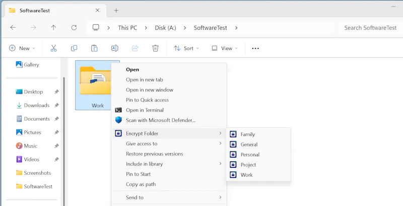This screenshot has width=403, height=206.
Task: Click the Microsoft Defender shield icon
Action: click(x=118, y=120)
